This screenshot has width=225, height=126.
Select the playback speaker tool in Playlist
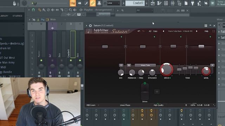(x=75, y=10)
